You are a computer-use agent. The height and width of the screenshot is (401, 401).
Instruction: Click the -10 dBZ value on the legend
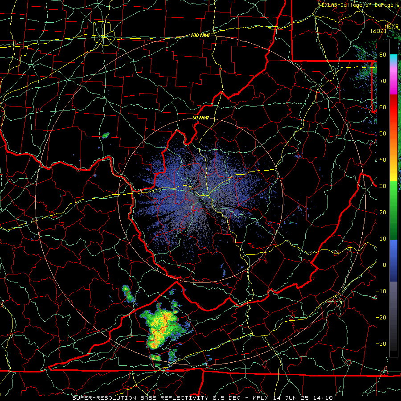(381, 291)
